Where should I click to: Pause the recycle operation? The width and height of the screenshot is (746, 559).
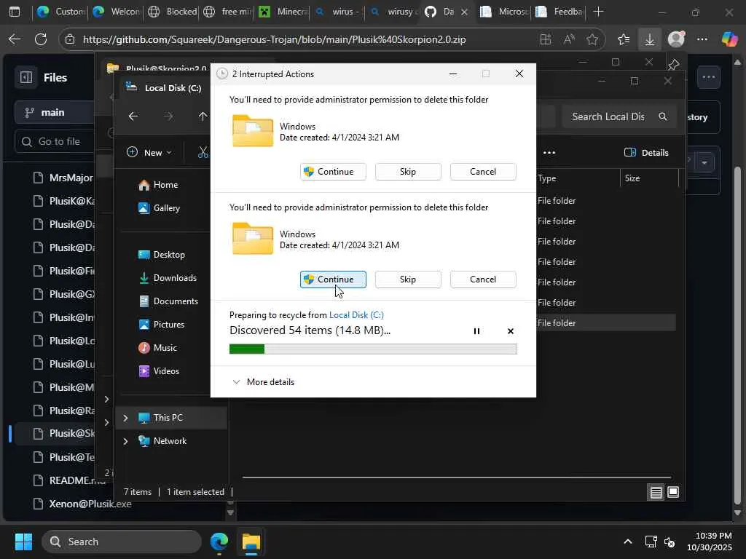point(476,331)
